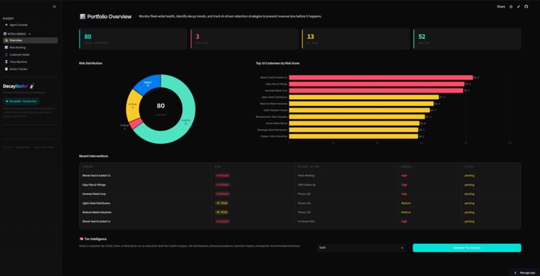
Task: Click the Warangal Steel Distributors bar
Action: click(353, 130)
